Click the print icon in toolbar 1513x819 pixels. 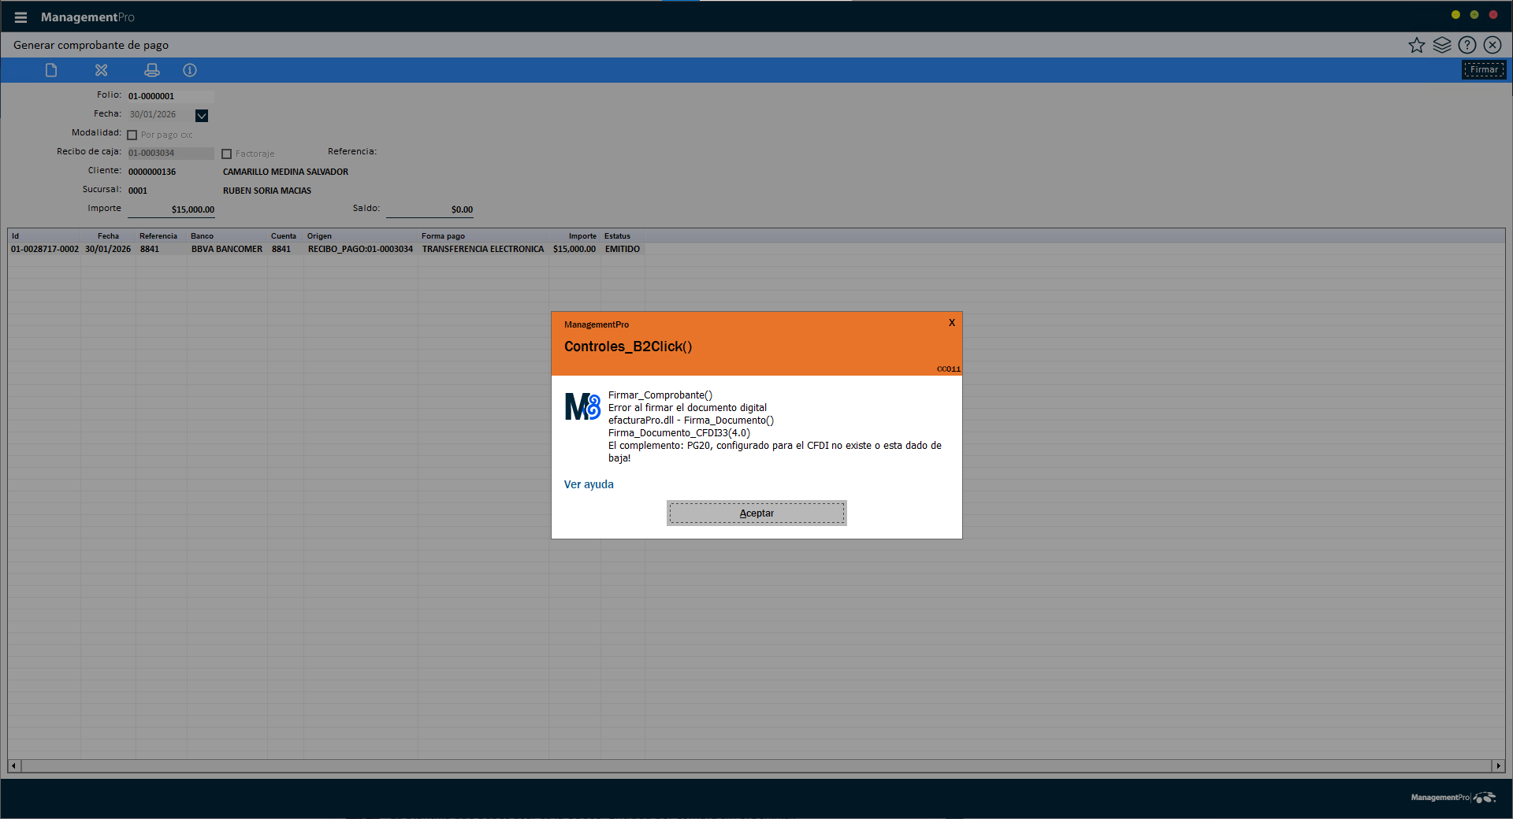(151, 70)
